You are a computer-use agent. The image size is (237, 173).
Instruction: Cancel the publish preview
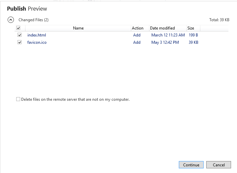pos(218,165)
